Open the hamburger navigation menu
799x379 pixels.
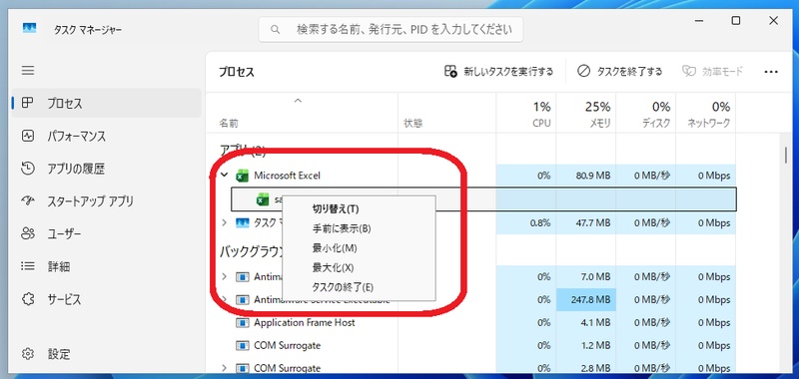pyautogui.click(x=28, y=70)
